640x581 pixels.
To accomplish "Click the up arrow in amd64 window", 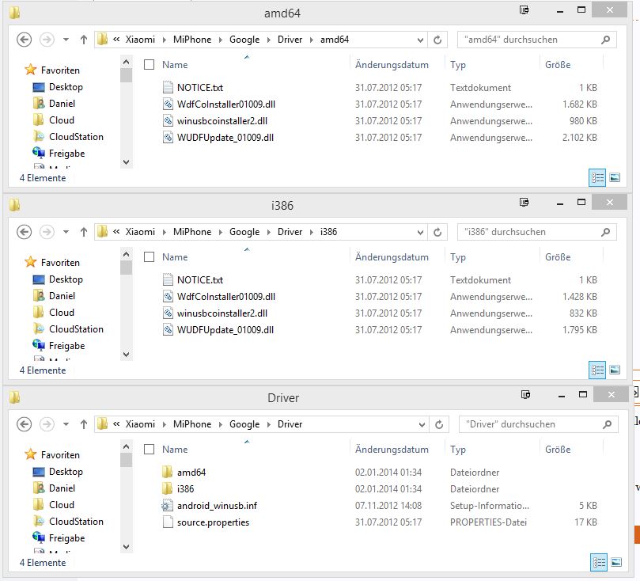I will [x=84, y=40].
